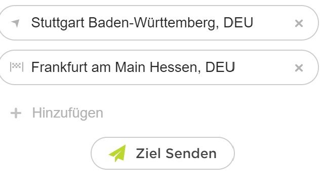Remove the Frankfurt destination entry
The height and width of the screenshot is (188, 324).
pos(299,68)
